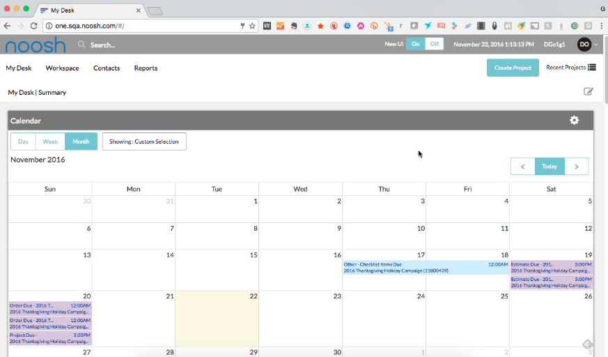Viewport: 608px width, 357px height.
Task: Reload the browser page
Action: coord(33,26)
